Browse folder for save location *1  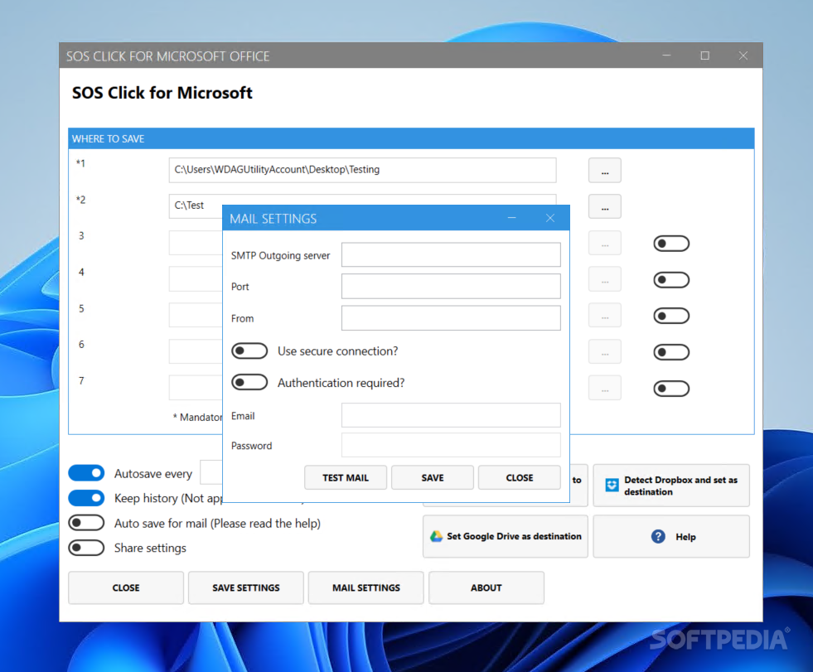tap(604, 171)
